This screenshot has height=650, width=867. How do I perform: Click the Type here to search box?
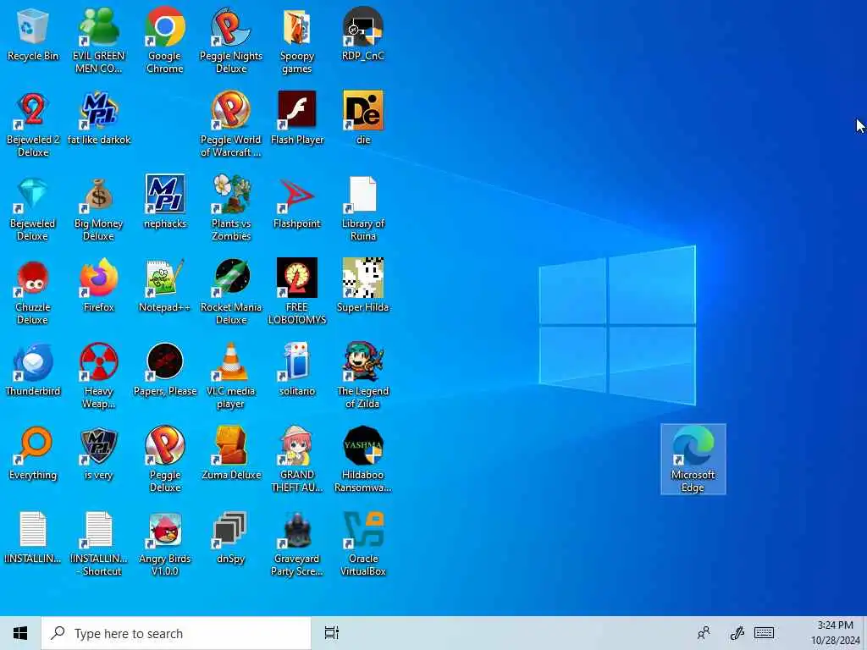point(176,633)
